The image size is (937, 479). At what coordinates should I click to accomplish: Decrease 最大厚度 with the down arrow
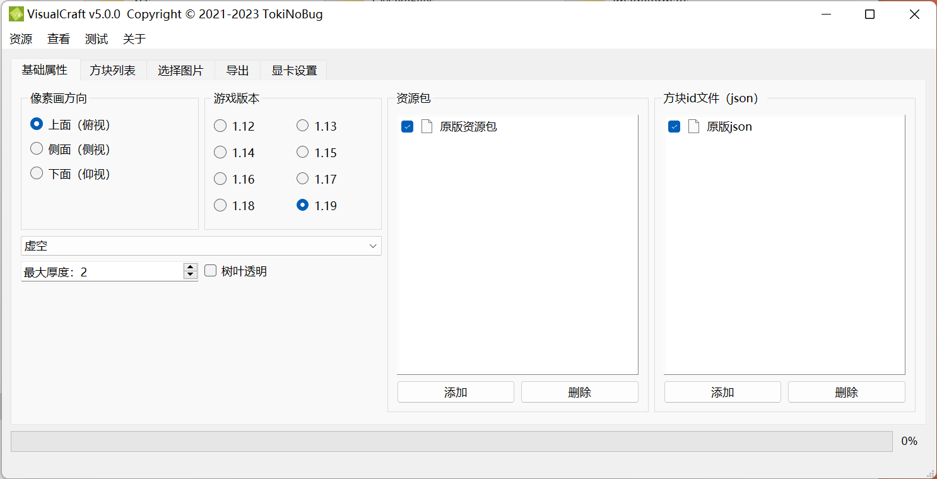(x=191, y=275)
